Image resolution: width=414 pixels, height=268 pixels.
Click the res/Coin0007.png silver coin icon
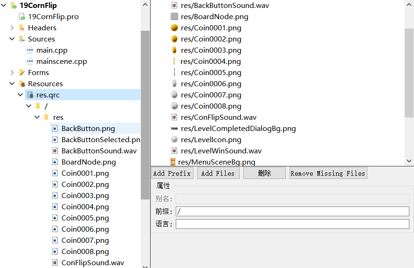(174, 95)
